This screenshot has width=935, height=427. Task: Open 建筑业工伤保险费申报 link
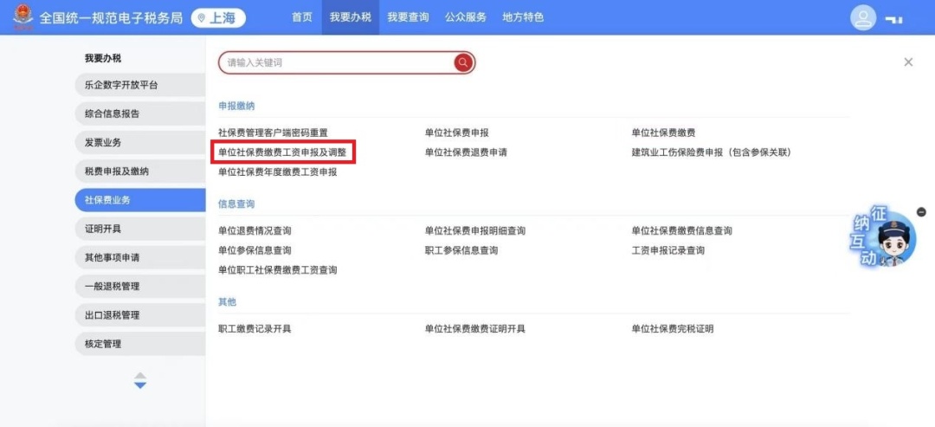[x=712, y=152]
